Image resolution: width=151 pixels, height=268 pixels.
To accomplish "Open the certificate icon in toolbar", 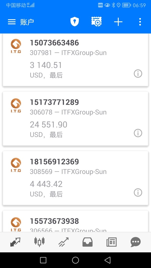I will 96,22.
